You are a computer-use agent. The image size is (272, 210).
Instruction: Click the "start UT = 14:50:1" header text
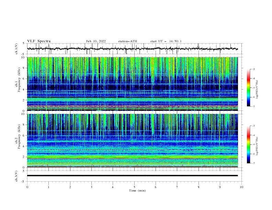[x=166, y=41]
